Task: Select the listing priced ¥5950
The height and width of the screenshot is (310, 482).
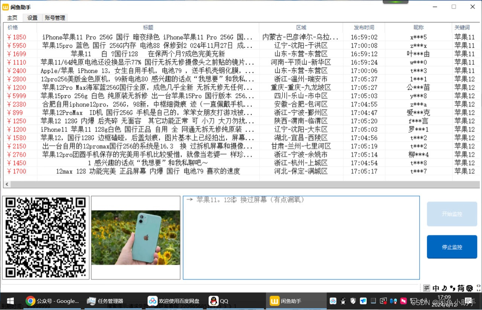Action: click(241, 46)
